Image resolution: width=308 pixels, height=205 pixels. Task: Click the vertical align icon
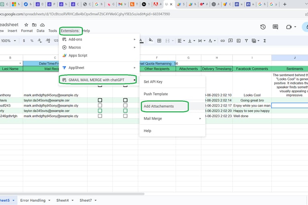pos(190,41)
